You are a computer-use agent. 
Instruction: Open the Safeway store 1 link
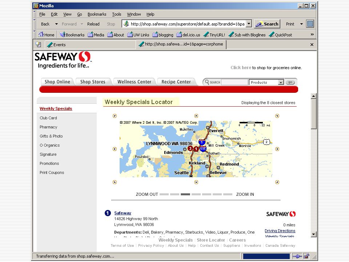[x=123, y=213]
